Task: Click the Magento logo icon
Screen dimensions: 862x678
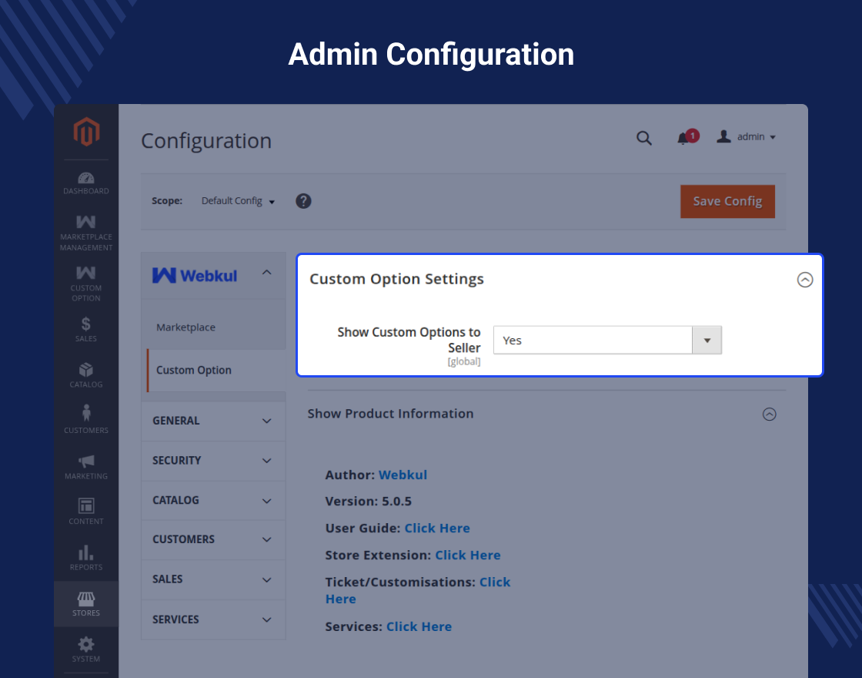Action: click(86, 132)
